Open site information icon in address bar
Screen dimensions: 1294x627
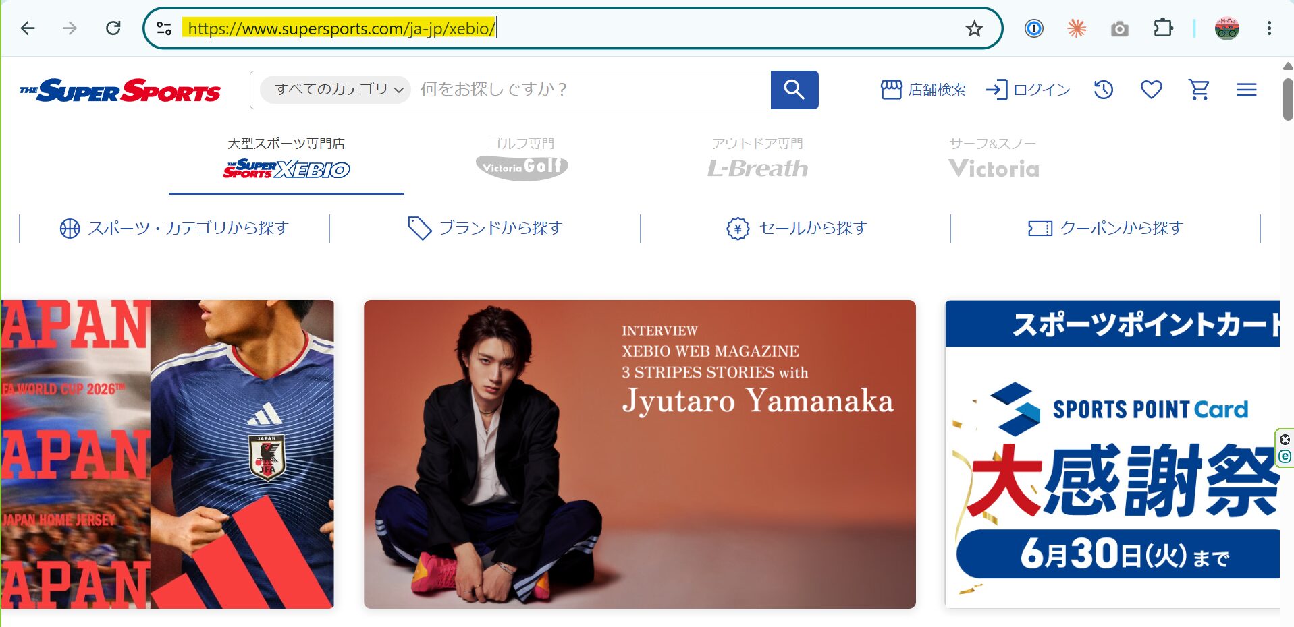(164, 28)
